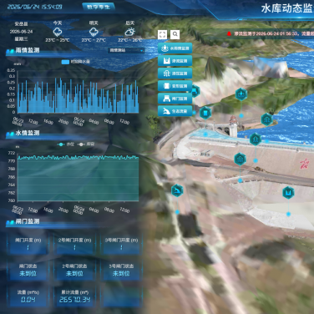Toggle the 时段降水量 legend series
Viewport: 314px width, 314px height.
(x=76, y=62)
